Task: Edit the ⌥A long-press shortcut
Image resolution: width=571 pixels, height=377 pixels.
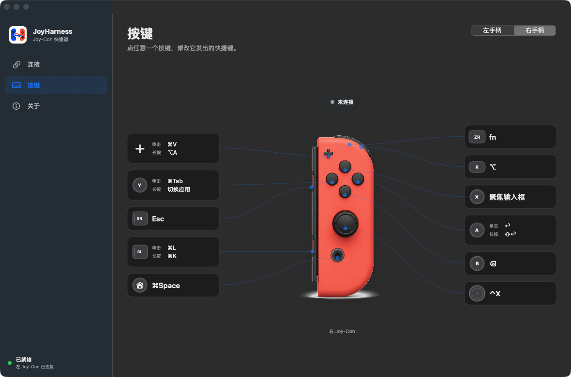Action: 172,152
